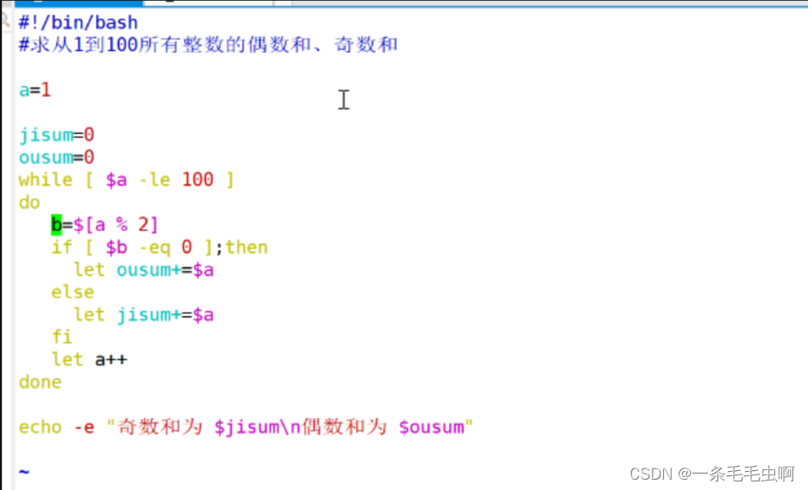Click the Chinese comment line about 1到100

click(208, 45)
